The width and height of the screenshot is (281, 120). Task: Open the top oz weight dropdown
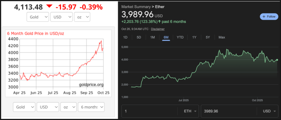point(82,17)
